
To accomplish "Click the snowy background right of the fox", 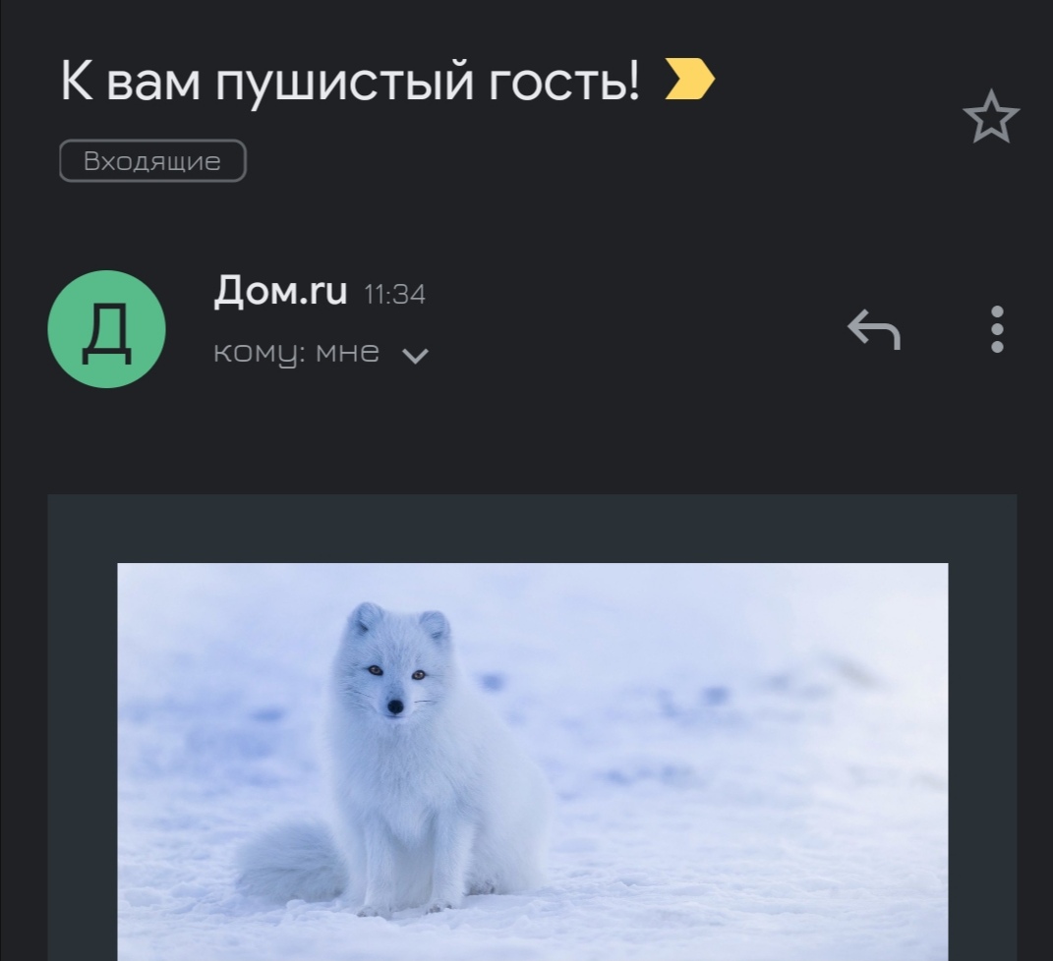I will (738, 759).
